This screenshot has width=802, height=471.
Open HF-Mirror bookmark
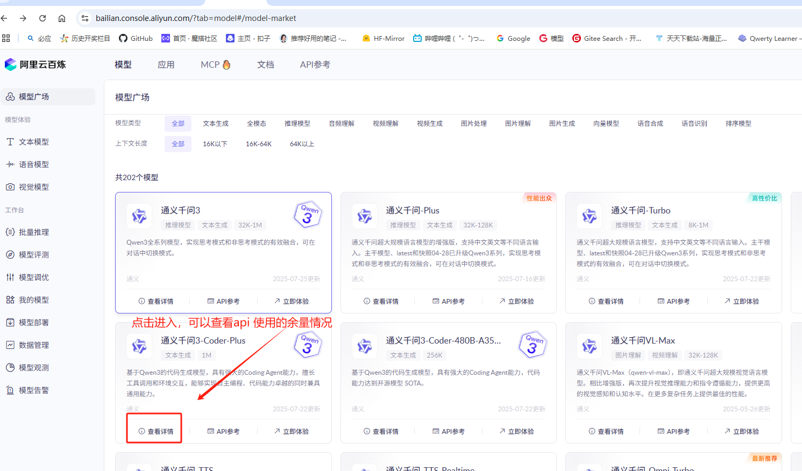pyautogui.click(x=384, y=38)
